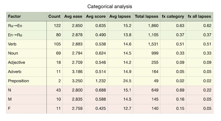Select the Adverb avg ease 3.186 cell

(x=73, y=72)
